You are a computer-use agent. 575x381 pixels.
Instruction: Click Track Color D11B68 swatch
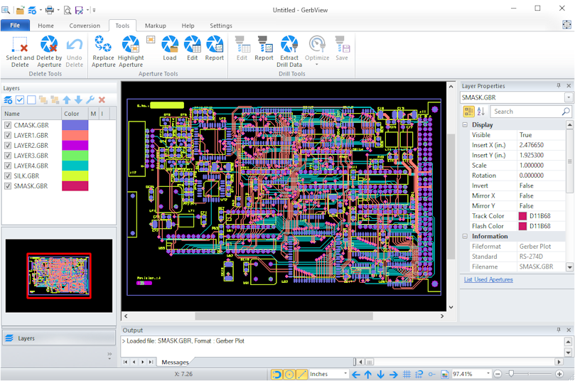(x=522, y=216)
